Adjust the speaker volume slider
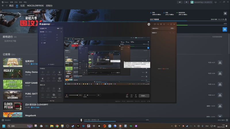The image size is (230, 129). (x=91, y=95)
